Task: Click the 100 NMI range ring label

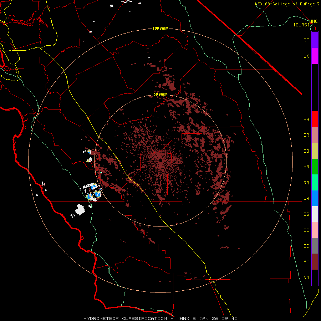Action: (x=160, y=28)
